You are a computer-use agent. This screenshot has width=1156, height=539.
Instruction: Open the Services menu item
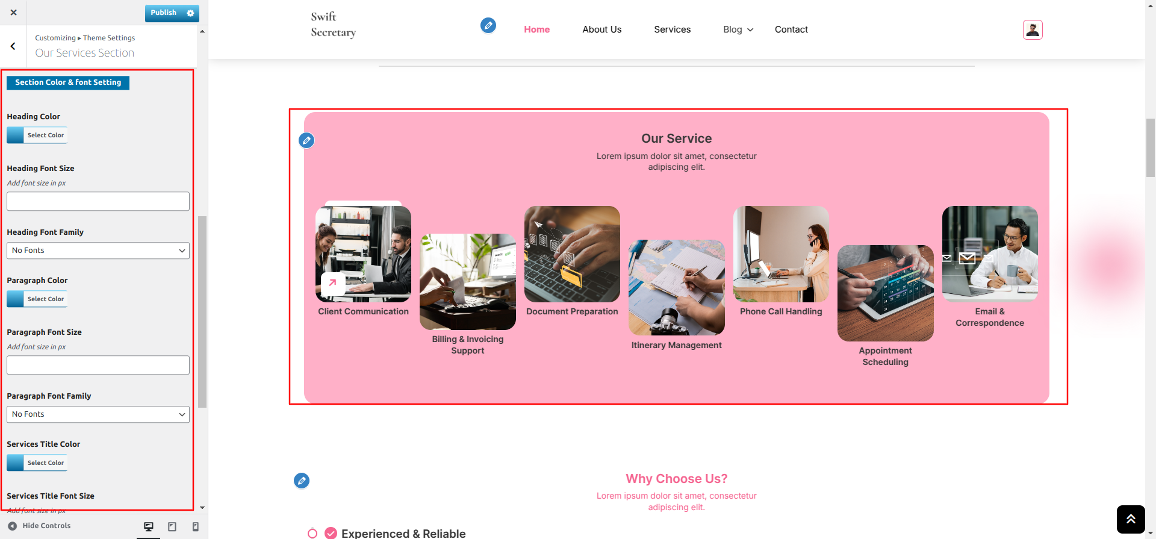point(672,30)
